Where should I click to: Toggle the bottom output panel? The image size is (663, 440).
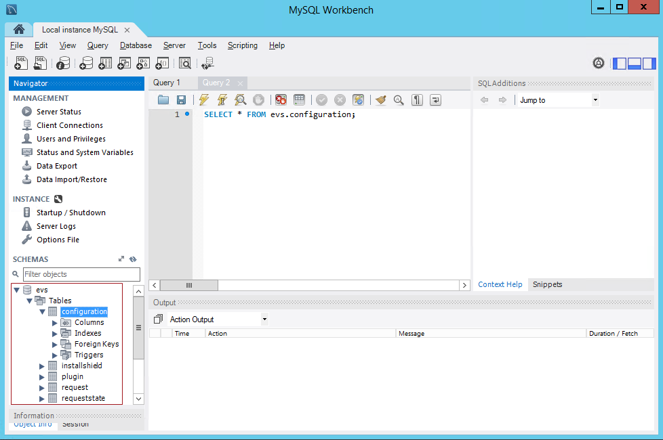point(634,64)
